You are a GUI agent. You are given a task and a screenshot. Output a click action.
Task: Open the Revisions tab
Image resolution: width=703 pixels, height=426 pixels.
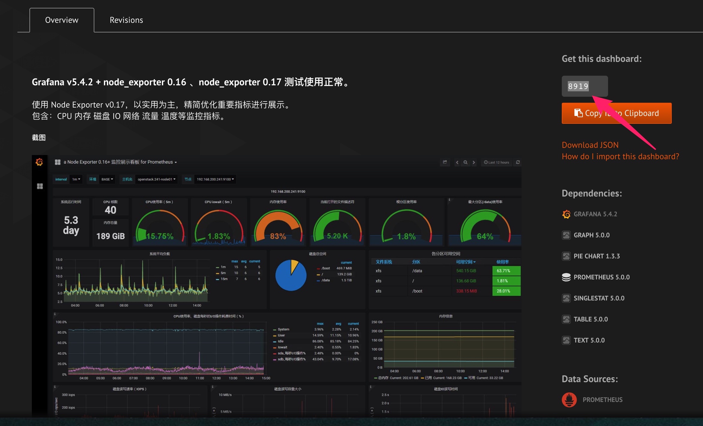pos(126,20)
